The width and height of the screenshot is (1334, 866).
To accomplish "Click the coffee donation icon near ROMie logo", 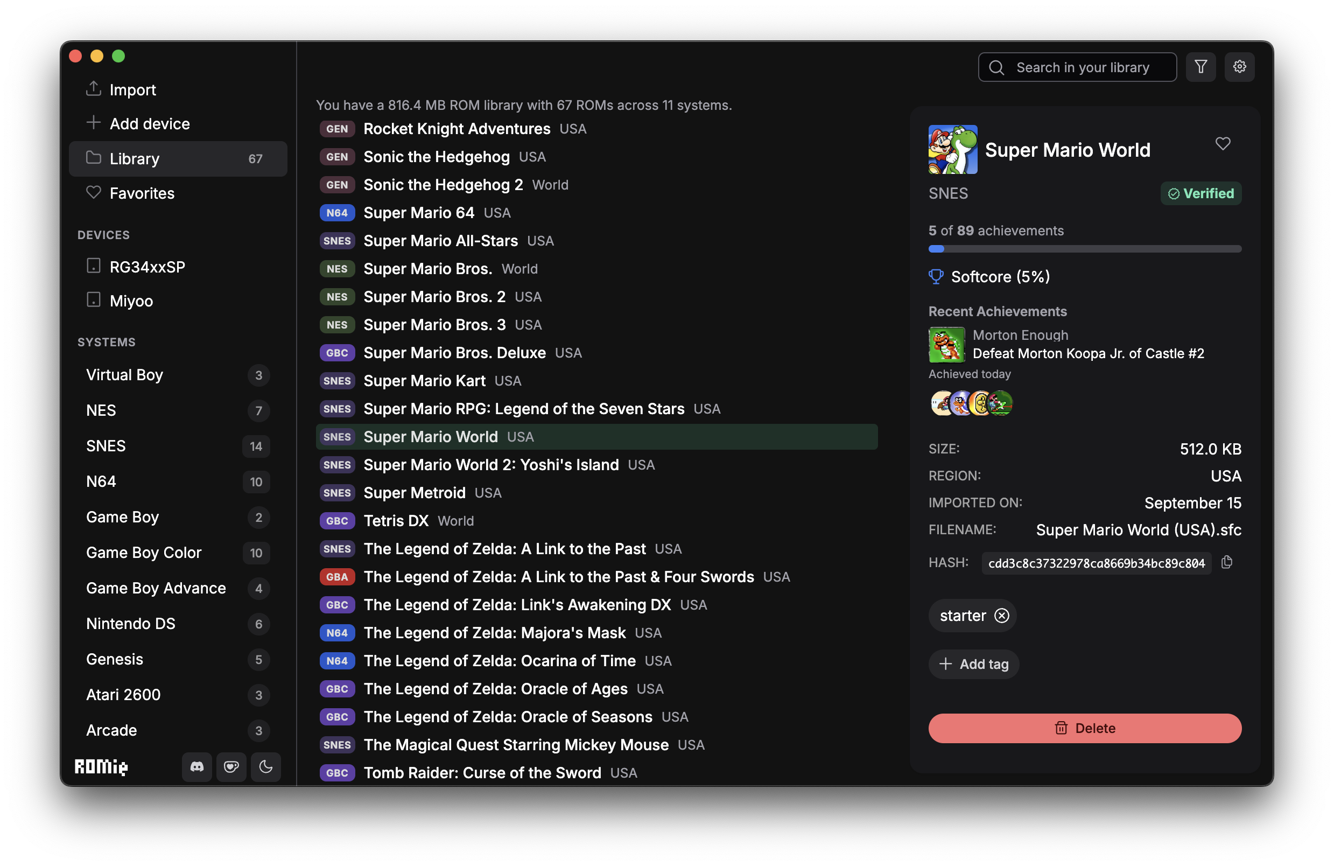I will click(x=231, y=767).
